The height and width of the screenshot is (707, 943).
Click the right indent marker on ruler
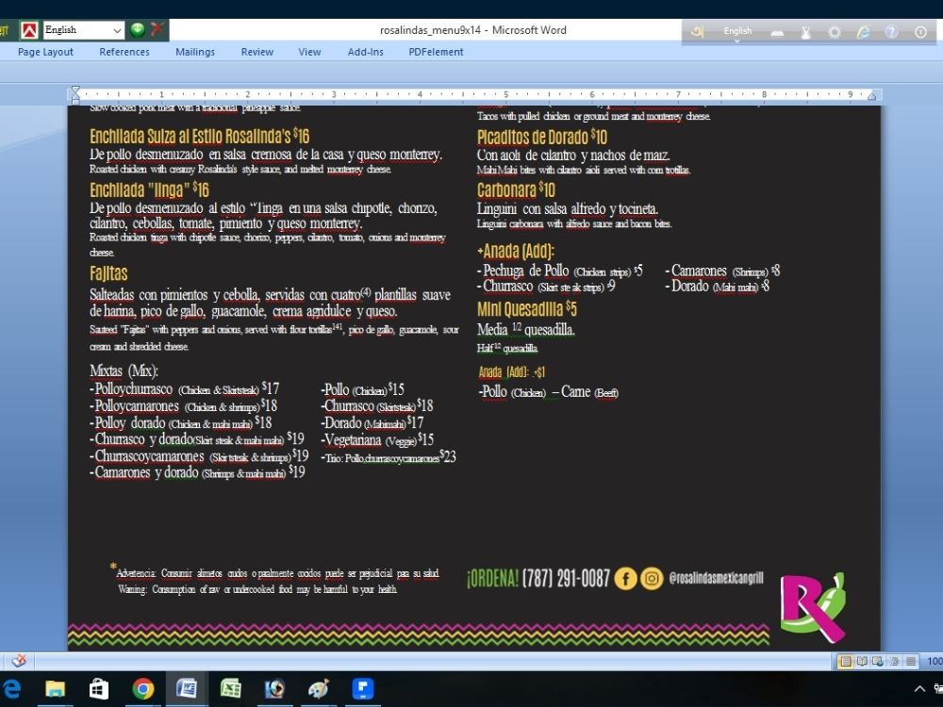click(x=871, y=95)
